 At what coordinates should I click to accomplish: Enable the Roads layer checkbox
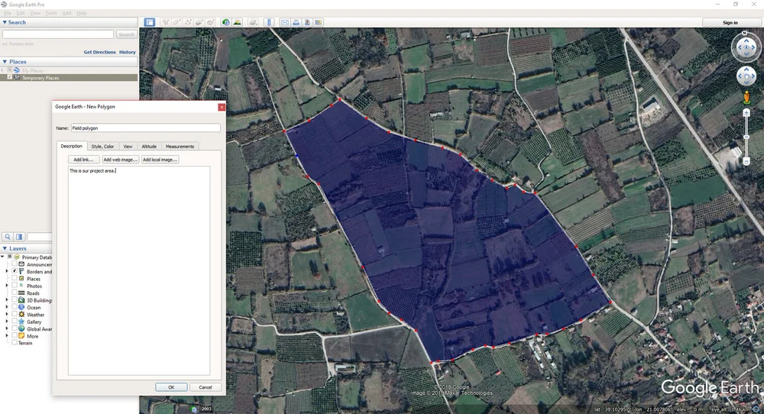click(x=15, y=293)
